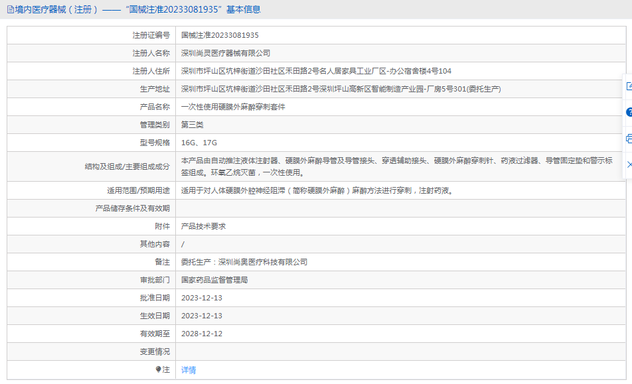Click the 产品名称 label
The image size is (632, 384).
point(155,107)
